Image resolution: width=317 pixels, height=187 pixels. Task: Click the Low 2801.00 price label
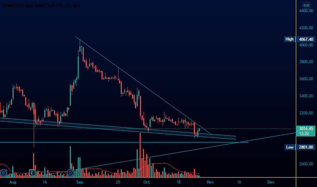tap(300, 147)
